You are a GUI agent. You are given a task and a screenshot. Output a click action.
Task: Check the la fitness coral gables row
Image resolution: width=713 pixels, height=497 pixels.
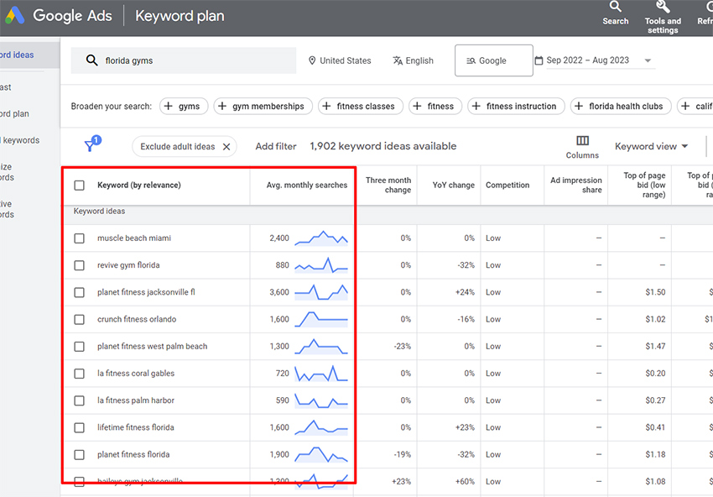[79, 374]
